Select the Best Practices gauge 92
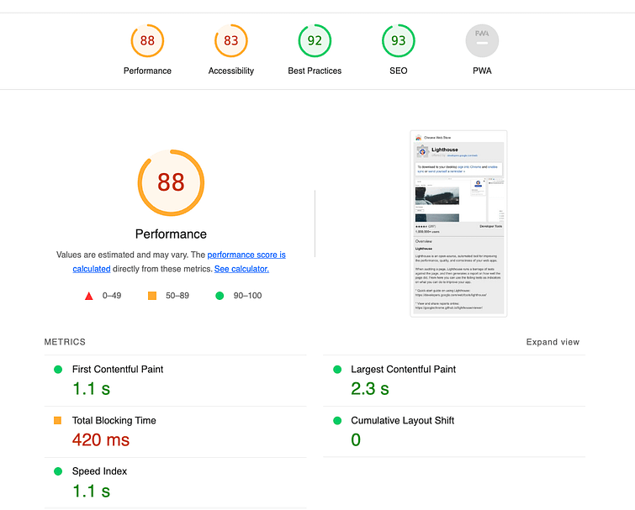 point(315,40)
